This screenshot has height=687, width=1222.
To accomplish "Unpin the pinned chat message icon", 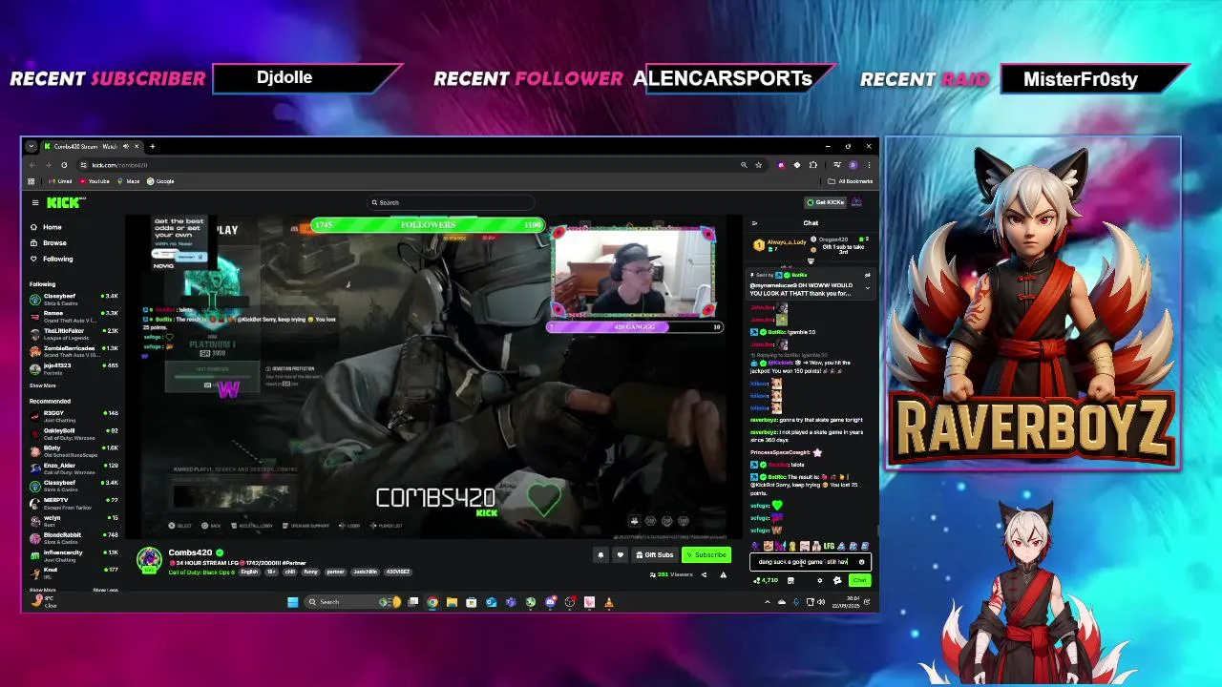I will pyautogui.click(x=867, y=276).
